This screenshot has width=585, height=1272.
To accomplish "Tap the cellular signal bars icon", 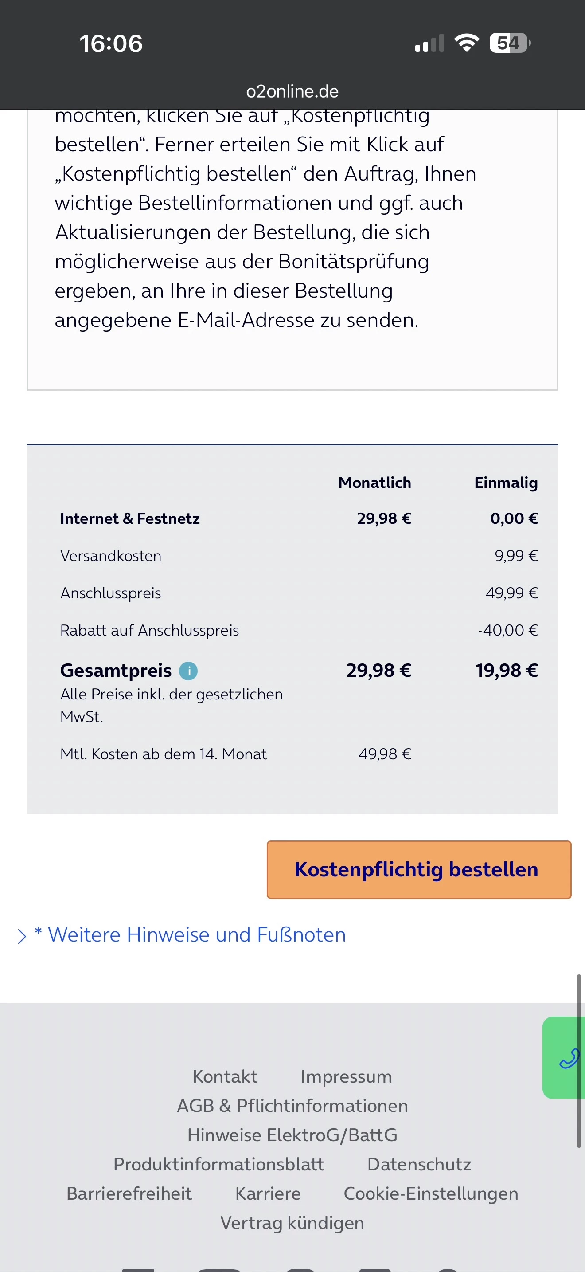I will click(429, 43).
